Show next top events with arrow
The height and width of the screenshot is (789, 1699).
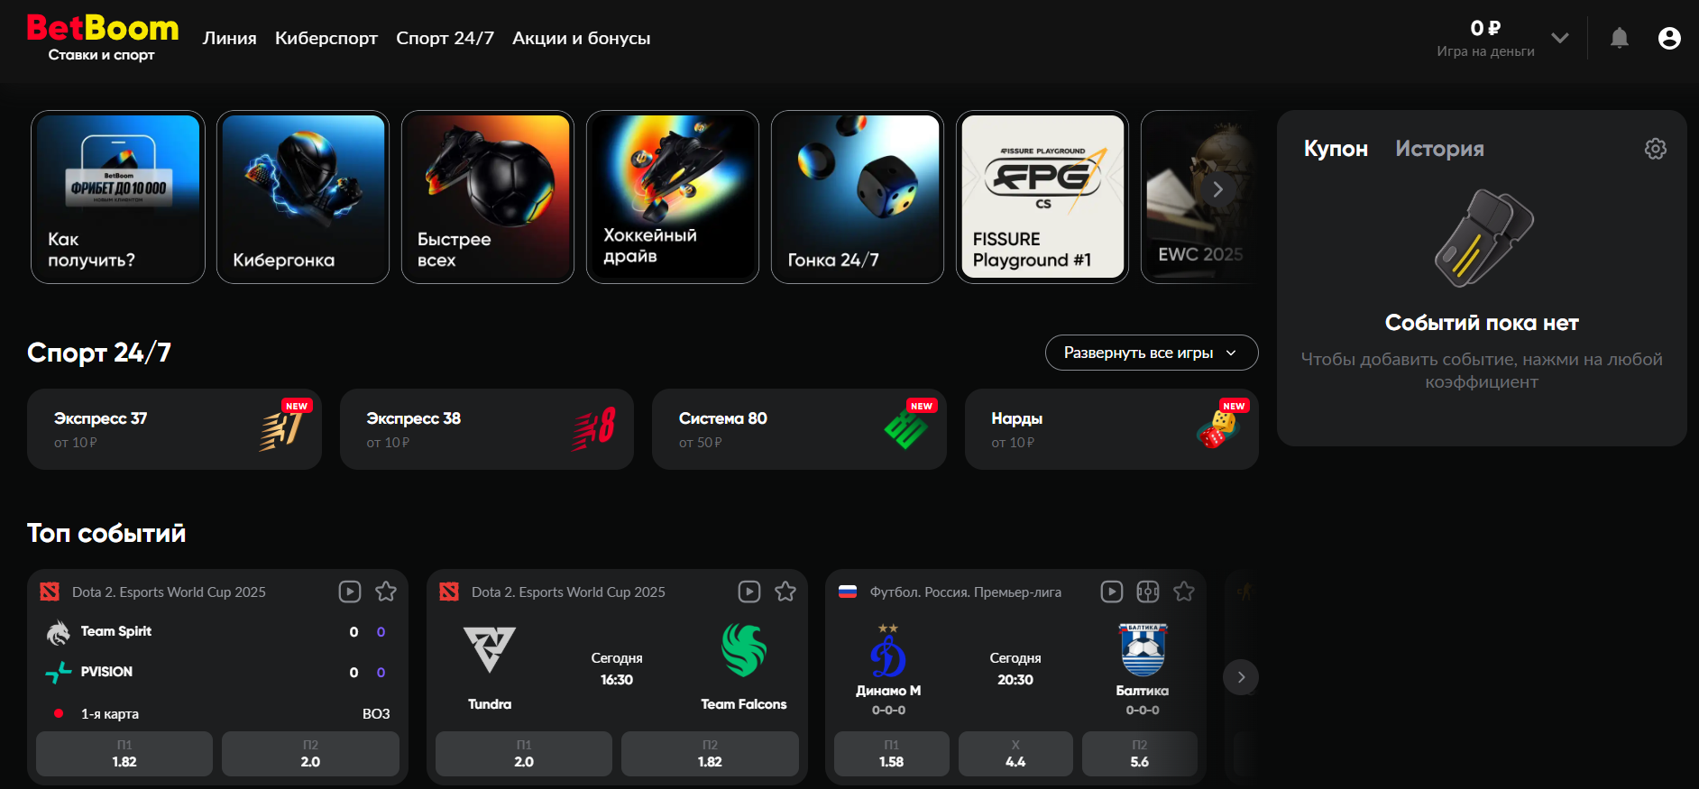[1241, 677]
